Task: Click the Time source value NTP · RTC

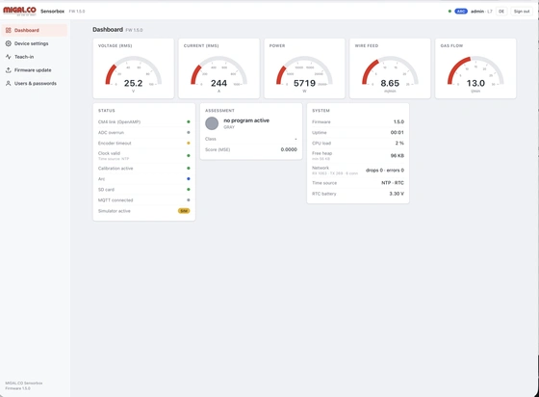Action: click(x=393, y=183)
